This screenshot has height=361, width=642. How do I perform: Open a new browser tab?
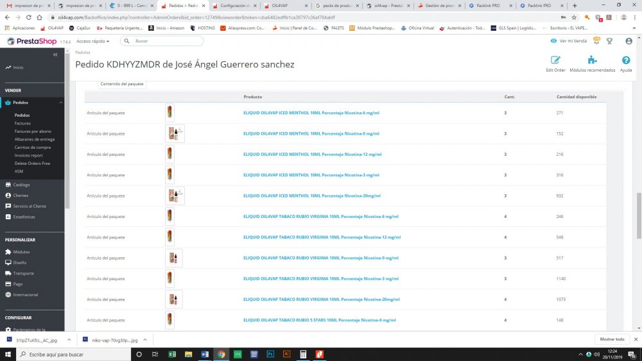(575, 6)
